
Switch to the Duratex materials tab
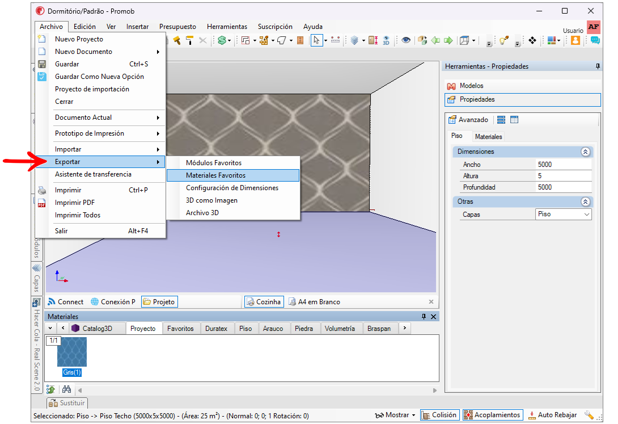tap(216, 328)
